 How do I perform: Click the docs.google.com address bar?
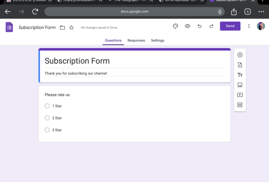[135, 11]
